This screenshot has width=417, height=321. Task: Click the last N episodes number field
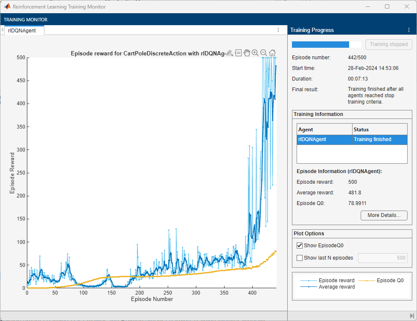(x=382, y=258)
